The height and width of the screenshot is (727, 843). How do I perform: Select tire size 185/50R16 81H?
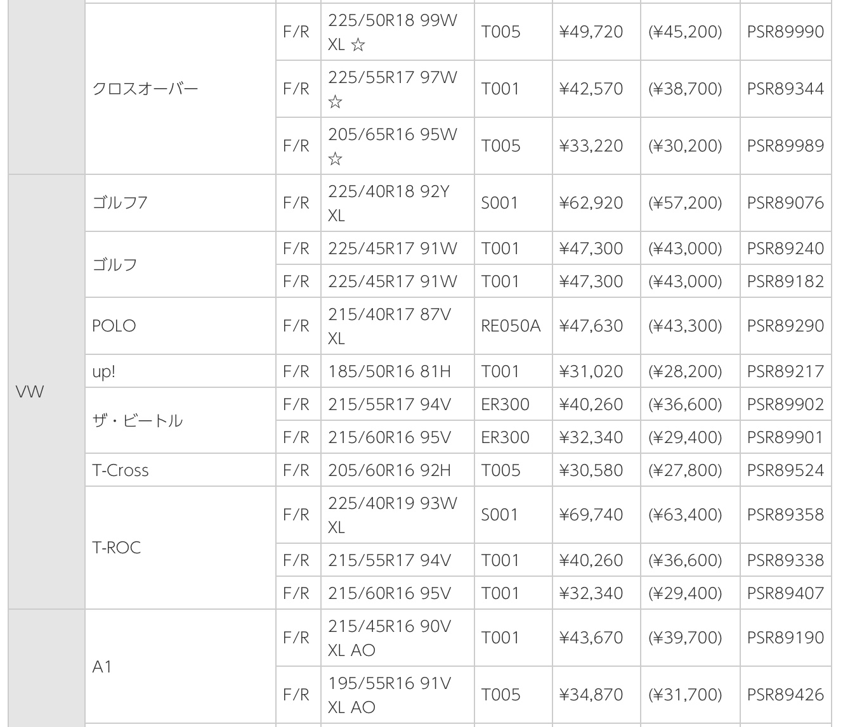389,371
